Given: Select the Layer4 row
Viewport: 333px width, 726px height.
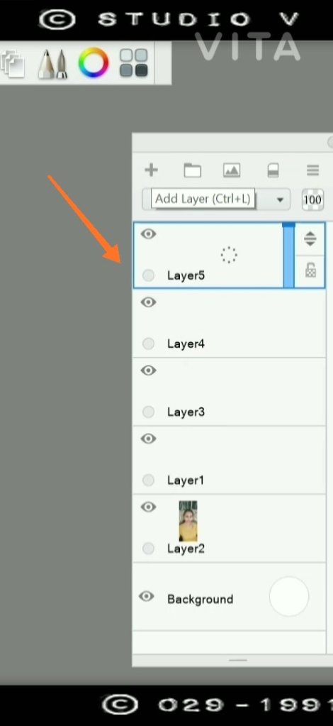Looking at the screenshot, I should point(230,323).
